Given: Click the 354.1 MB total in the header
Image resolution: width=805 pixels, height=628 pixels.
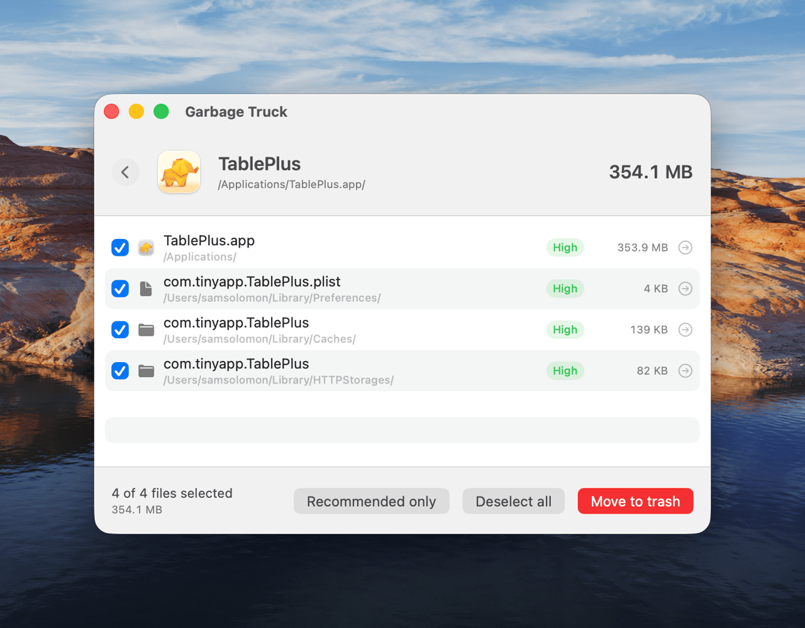Looking at the screenshot, I should (650, 172).
